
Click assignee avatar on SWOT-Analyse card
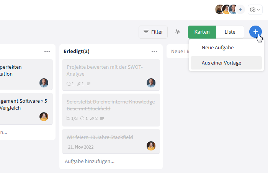pos(151,83)
